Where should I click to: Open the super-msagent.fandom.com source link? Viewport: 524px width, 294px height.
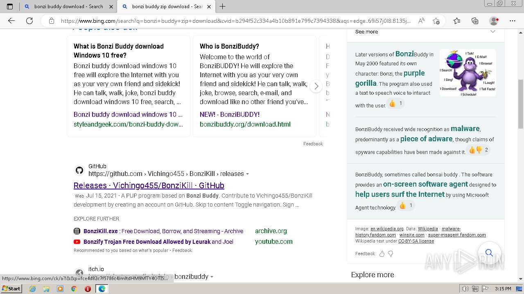pos(457,235)
